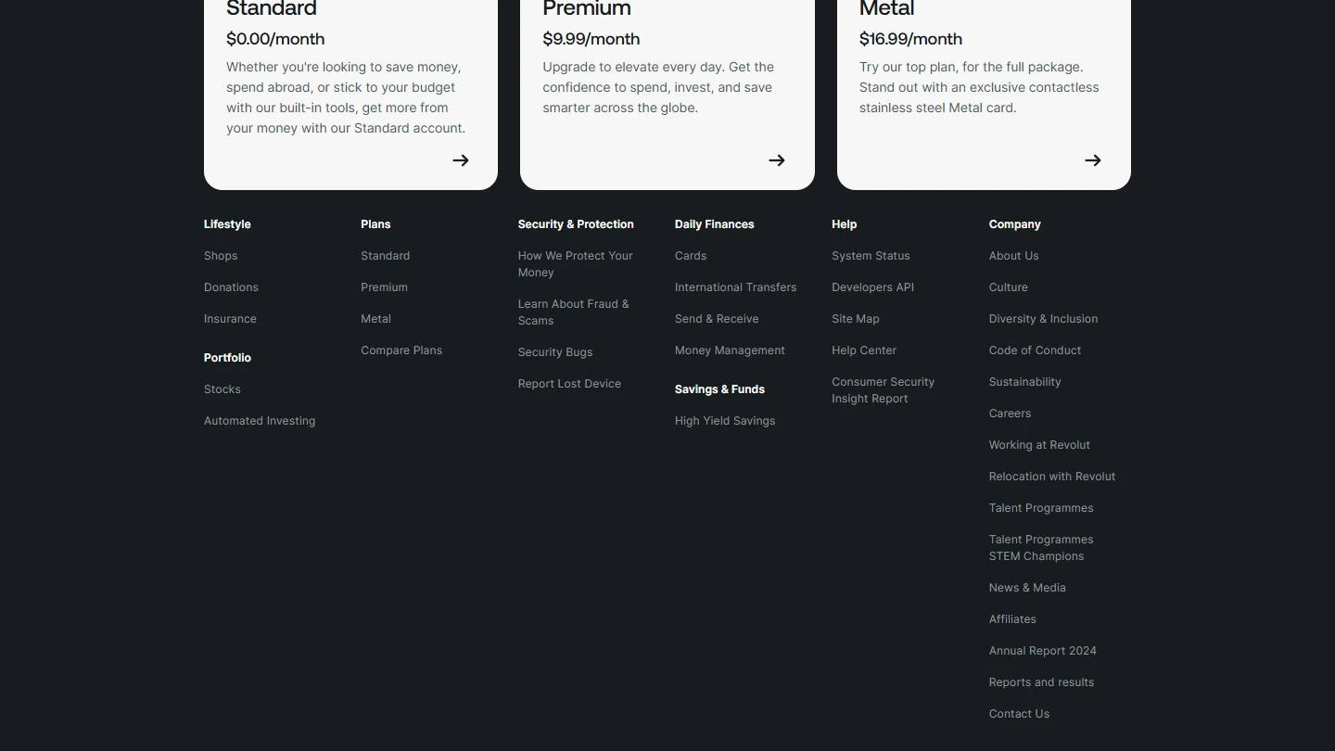Open the System Status page
The width and height of the screenshot is (1335, 751).
pos(871,256)
